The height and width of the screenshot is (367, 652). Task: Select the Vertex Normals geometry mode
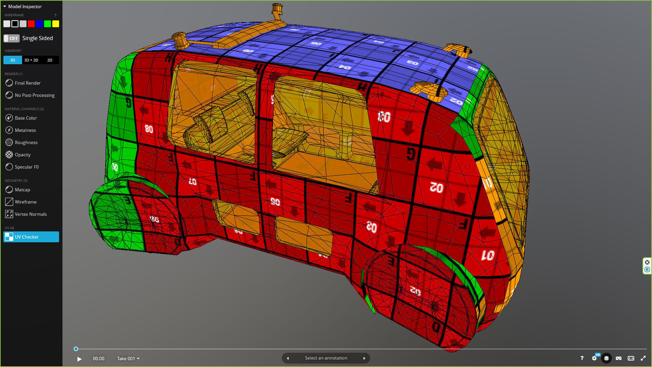(31, 214)
